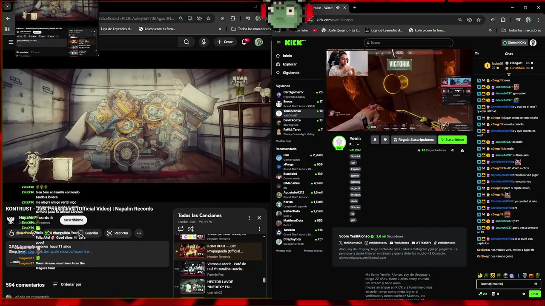
Task: Open more actions ellipsis under video
Action: click(139, 233)
